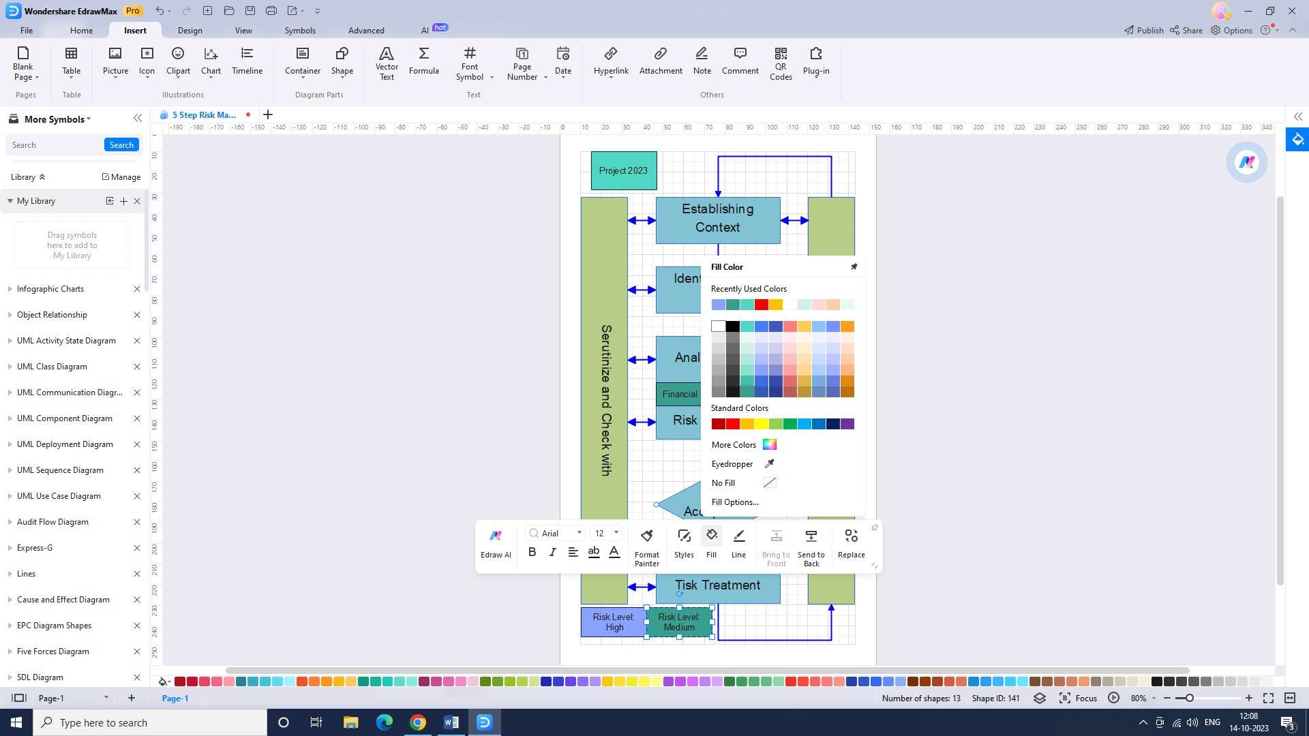Screen dimensions: 1309x736
Task: Open the font size 12 dropdown
Action: [616, 533]
